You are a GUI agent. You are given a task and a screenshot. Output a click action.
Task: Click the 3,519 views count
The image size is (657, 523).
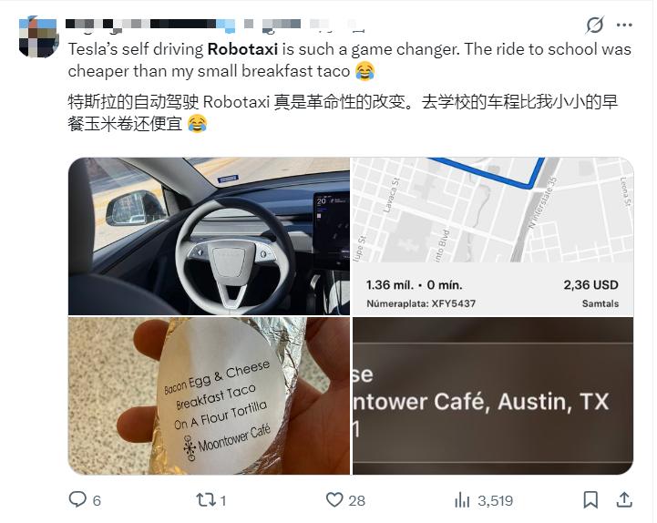[x=496, y=500]
